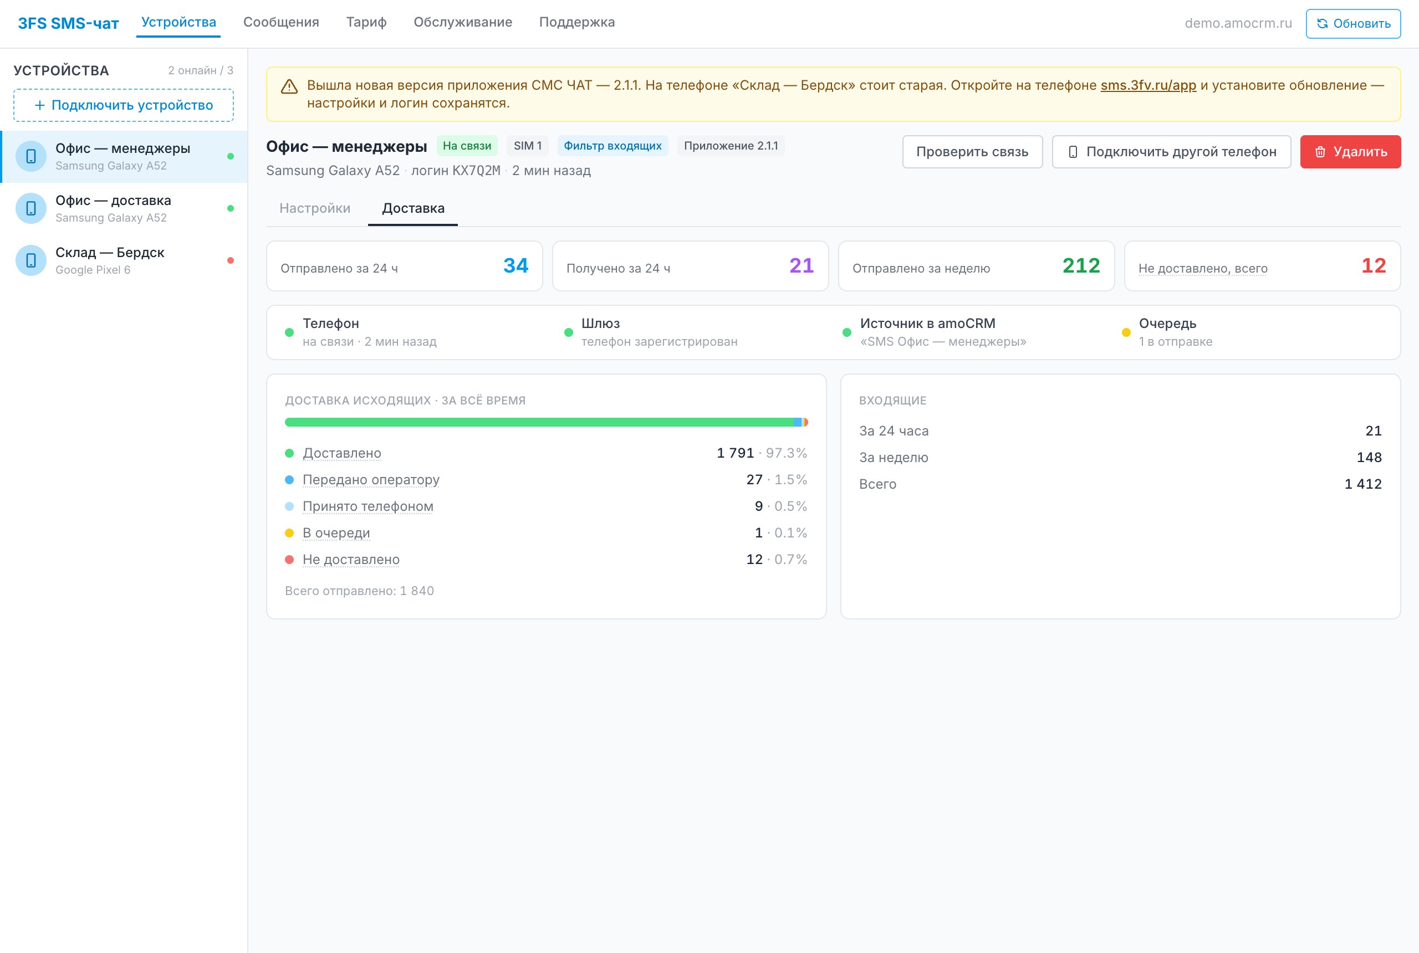Click the warning triangle icon in update banner
The width and height of the screenshot is (1419, 953).
pyautogui.click(x=289, y=86)
